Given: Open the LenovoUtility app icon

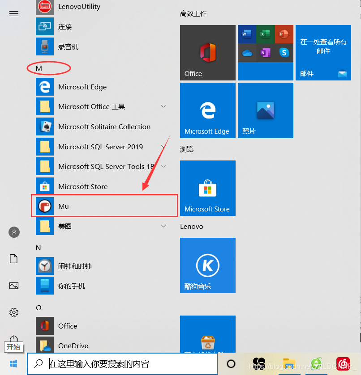Looking at the screenshot, I should point(45,7).
